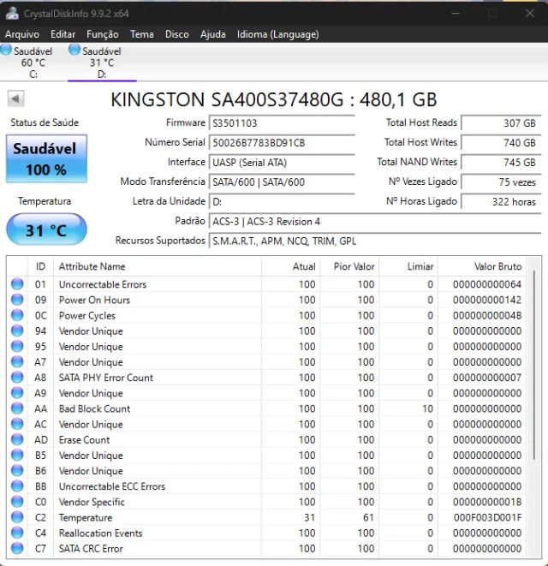Open the Editar menu
This screenshot has height=566, width=548.
click(x=63, y=34)
